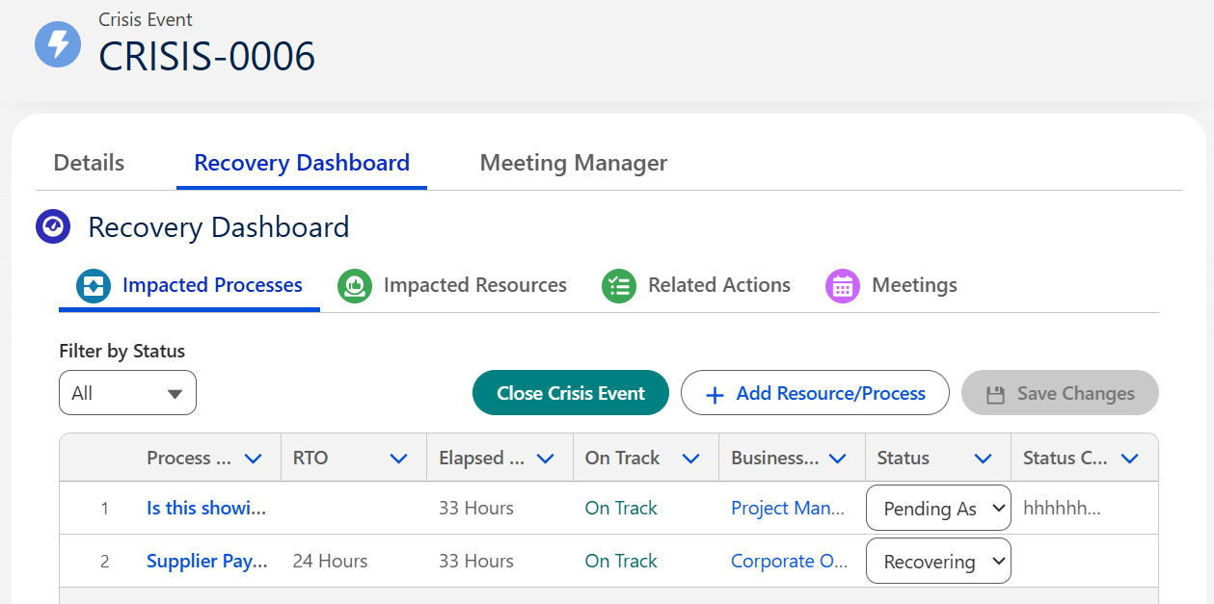Open the Status column header dropdown

click(x=983, y=457)
